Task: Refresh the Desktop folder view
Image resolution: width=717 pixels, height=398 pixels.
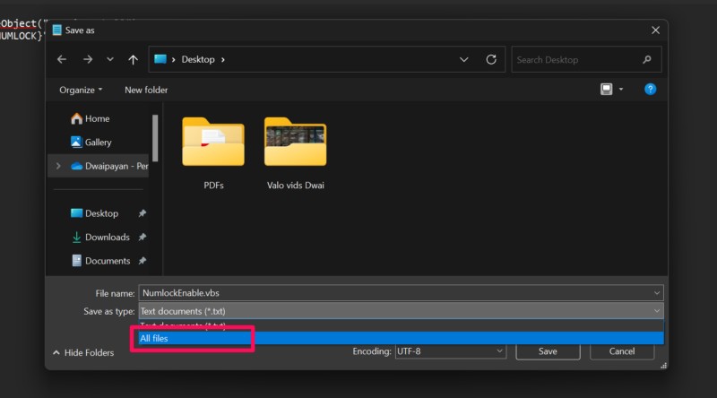Action: point(490,59)
